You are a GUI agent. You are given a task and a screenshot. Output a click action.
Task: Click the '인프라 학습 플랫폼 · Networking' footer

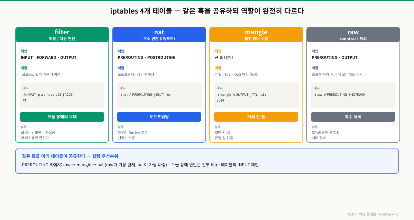(x=373, y=214)
